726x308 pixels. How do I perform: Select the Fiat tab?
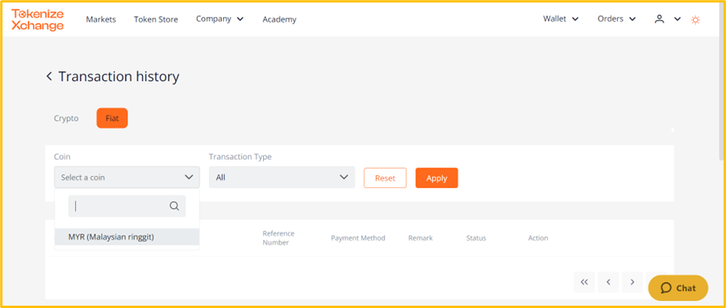pos(112,118)
